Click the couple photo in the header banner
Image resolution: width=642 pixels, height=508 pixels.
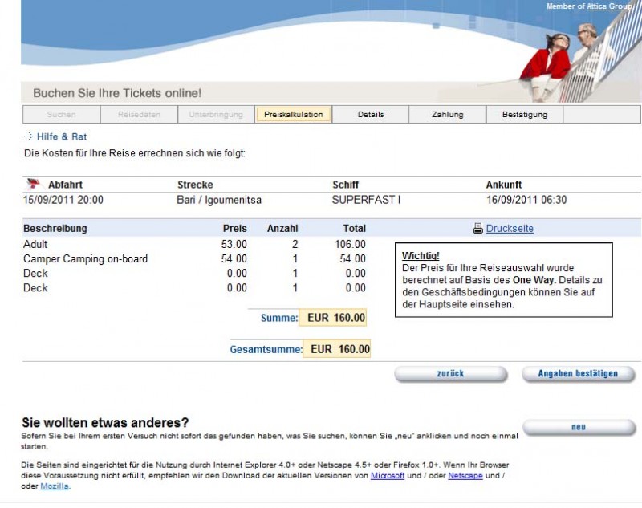tap(571, 60)
